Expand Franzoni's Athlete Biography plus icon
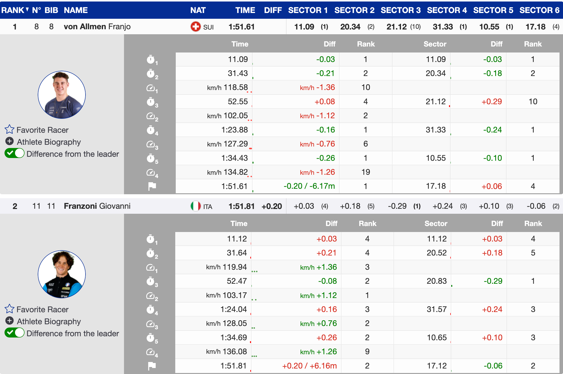This screenshot has height=374, width=563. (9, 321)
